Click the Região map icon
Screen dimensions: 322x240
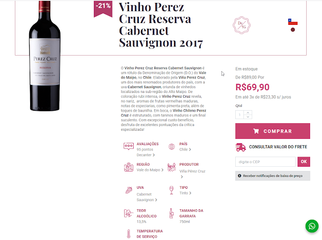pyautogui.click(x=128, y=167)
